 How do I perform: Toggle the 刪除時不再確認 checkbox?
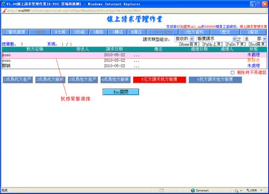click(x=233, y=72)
